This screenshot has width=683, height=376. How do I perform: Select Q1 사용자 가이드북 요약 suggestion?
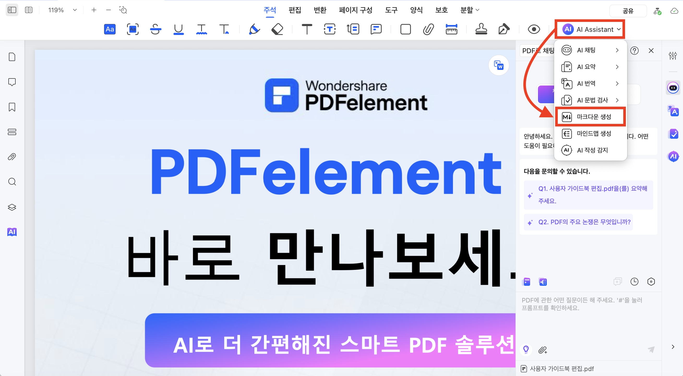588,195
